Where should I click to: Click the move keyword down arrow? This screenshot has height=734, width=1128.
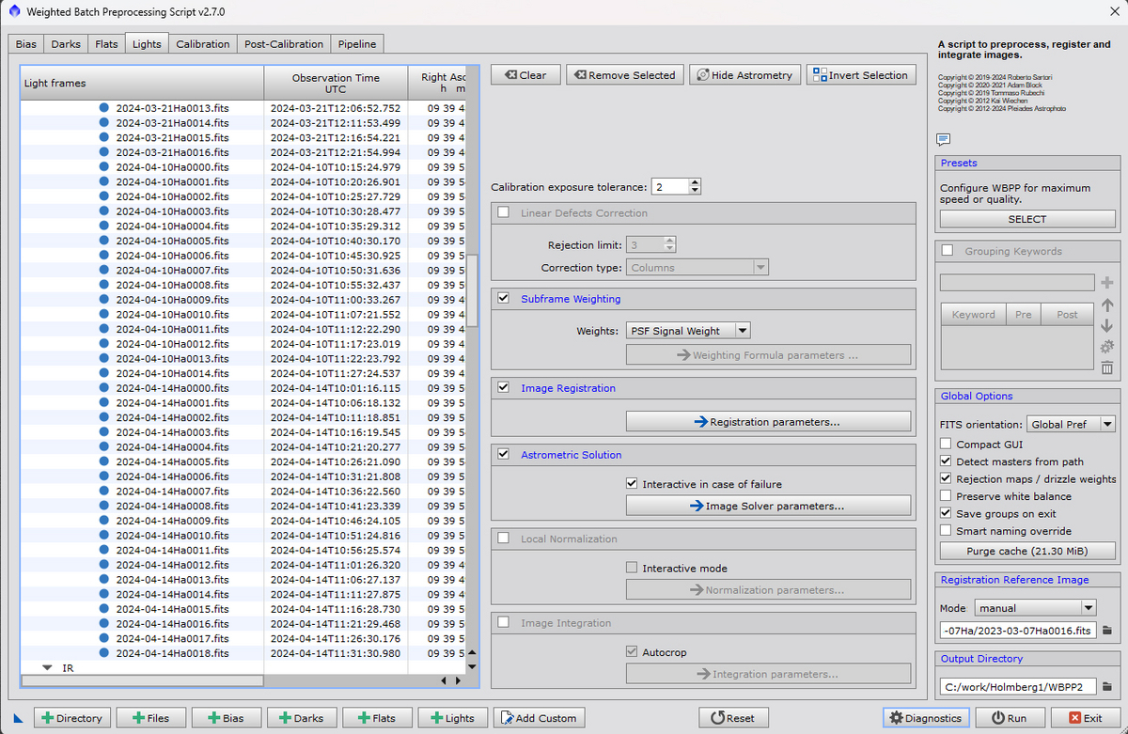click(x=1106, y=326)
